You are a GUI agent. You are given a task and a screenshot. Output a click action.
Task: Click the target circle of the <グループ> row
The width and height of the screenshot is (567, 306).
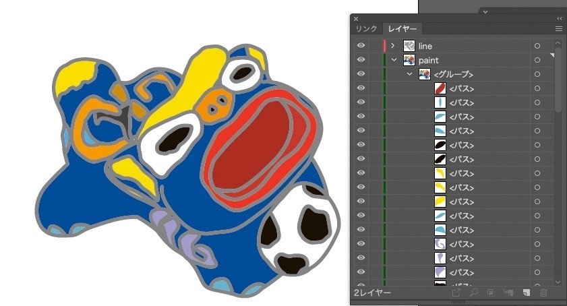pos(537,74)
